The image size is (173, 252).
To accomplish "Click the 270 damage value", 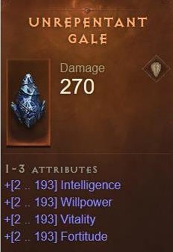I will coord(77,87).
